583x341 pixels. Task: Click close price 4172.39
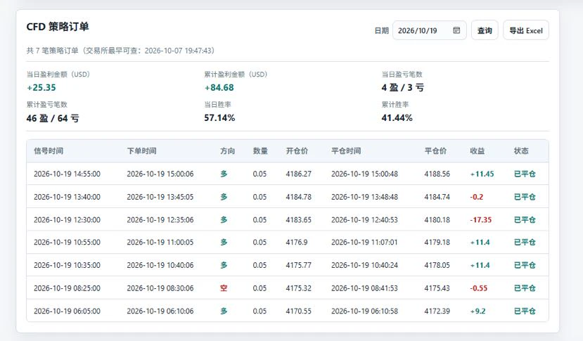437,311
